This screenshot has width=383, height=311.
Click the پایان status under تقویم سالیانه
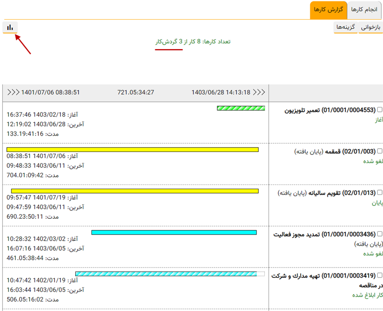tap(377, 203)
